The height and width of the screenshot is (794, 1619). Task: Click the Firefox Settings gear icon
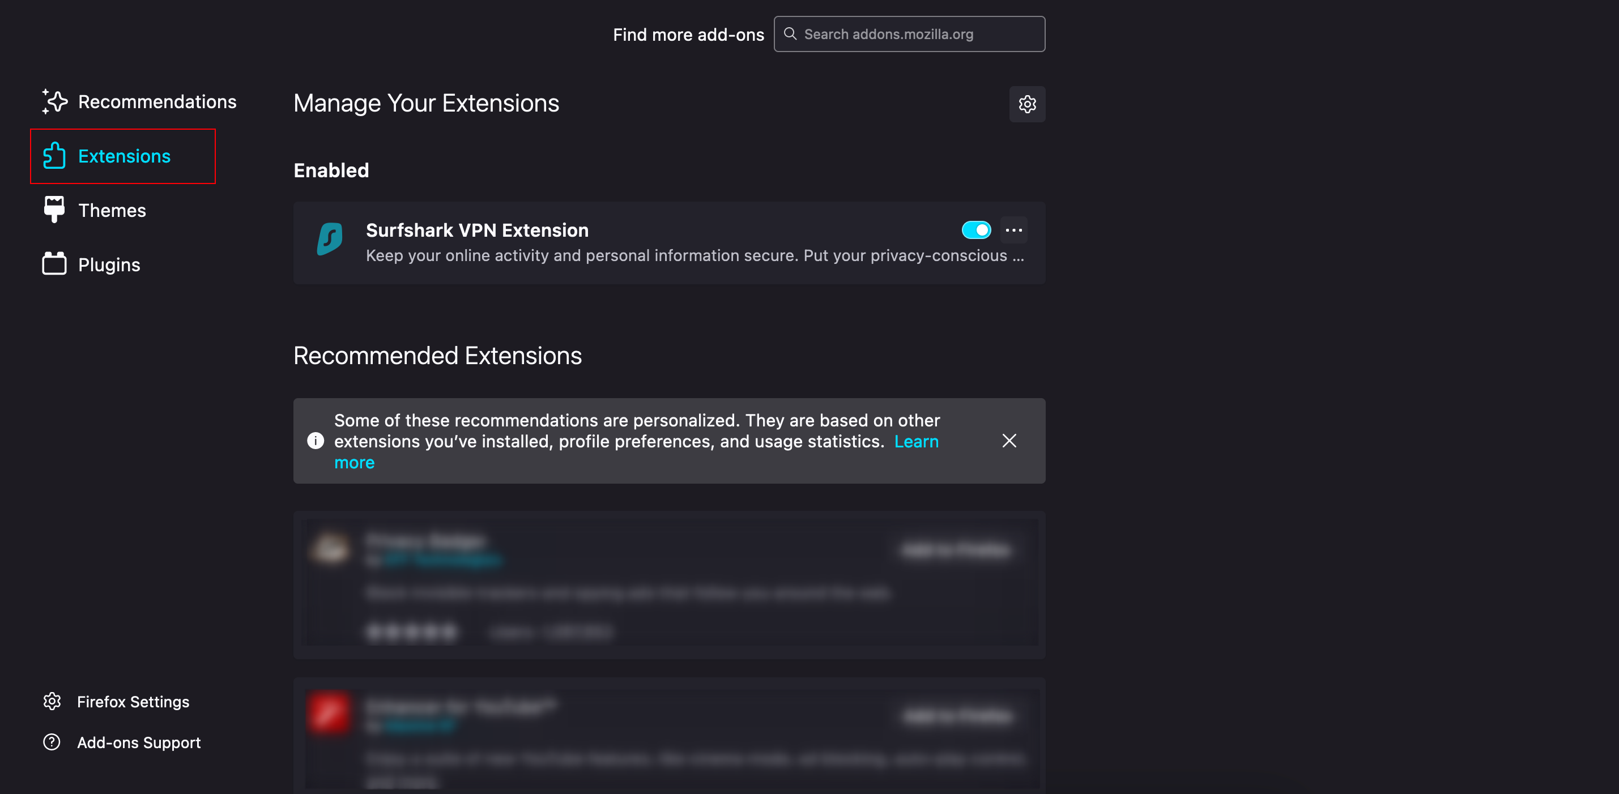(x=52, y=701)
